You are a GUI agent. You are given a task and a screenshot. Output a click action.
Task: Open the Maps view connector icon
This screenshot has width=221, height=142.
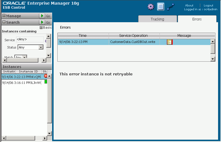click(171, 7)
